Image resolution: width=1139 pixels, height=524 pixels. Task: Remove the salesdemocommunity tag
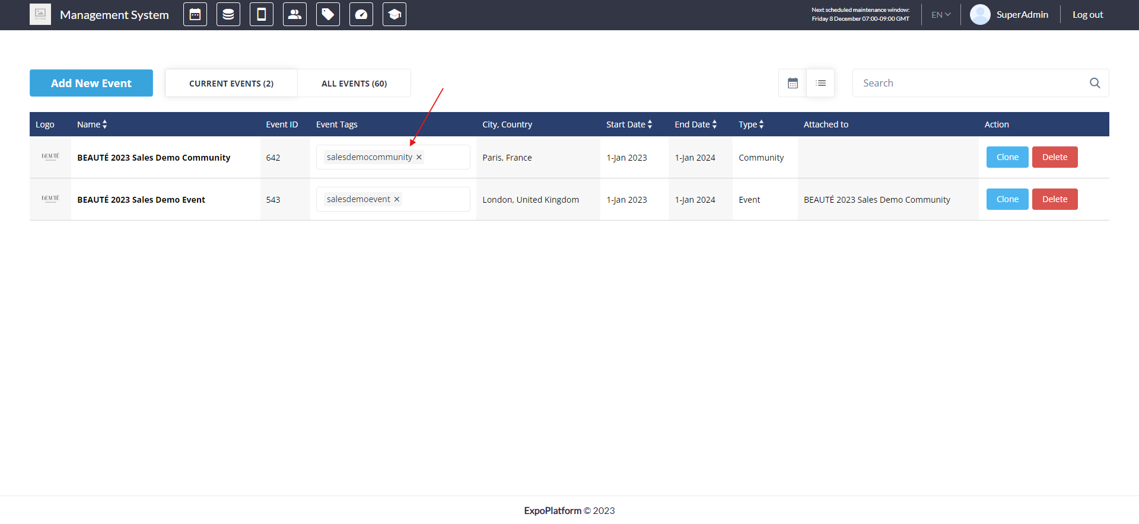[419, 157]
